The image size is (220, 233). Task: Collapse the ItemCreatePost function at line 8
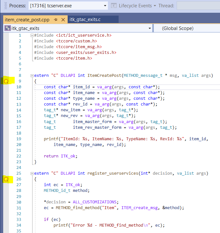pyautogui.click(x=32, y=76)
